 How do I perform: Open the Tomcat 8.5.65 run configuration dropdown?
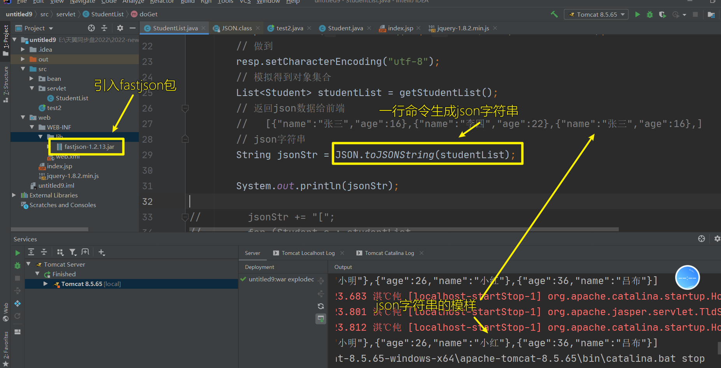pos(596,14)
